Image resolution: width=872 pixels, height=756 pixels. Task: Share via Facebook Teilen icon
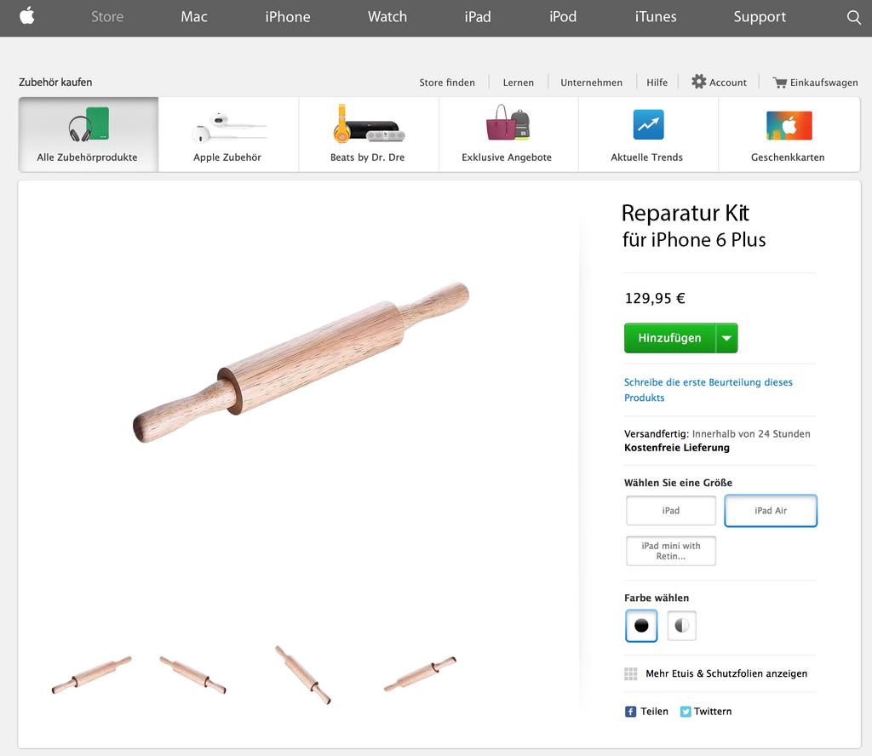pyautogui.click(x=630, y=712)
